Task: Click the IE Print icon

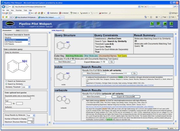Action: [x=156, y=17]
